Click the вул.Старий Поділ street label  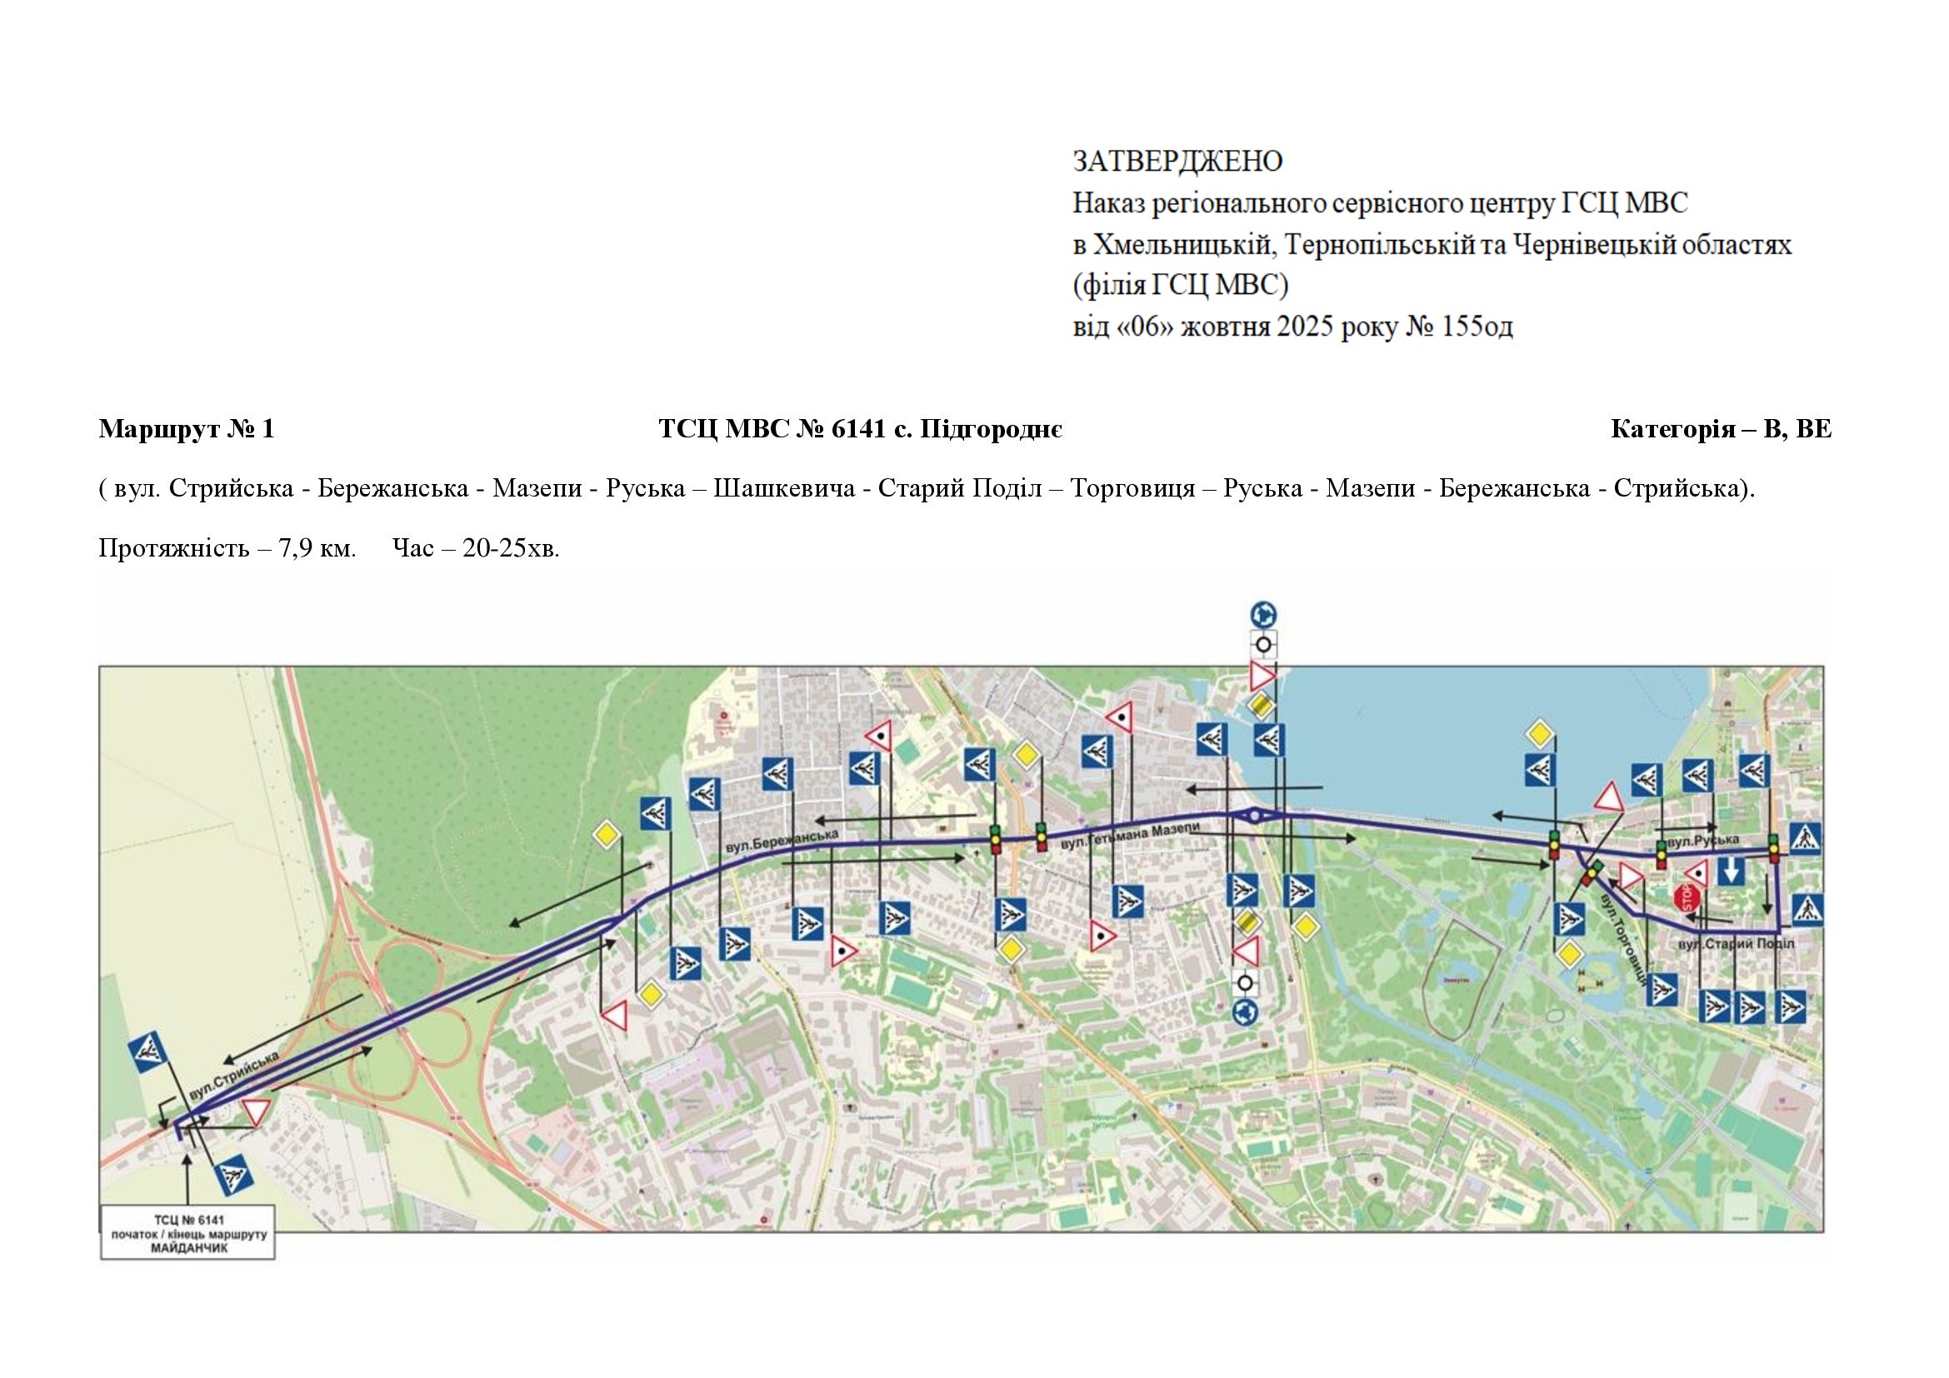pyautogui.click(x=1736, y=944)
